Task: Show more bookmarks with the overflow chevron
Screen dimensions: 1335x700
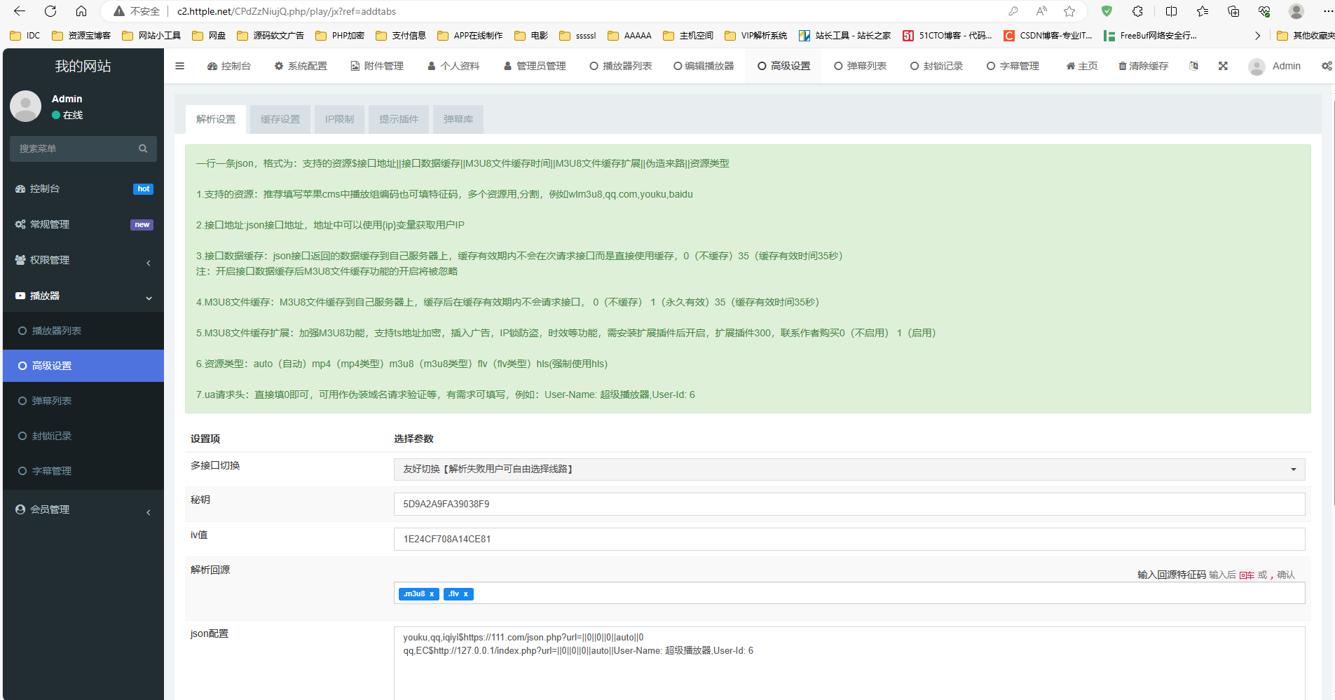Action: click(x=1258, y=36)
